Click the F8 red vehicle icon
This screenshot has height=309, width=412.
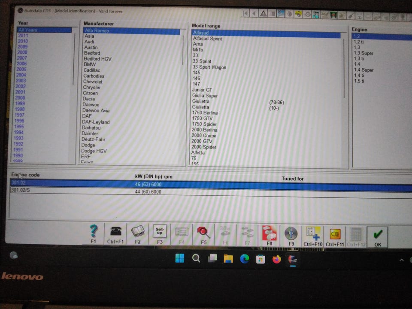tap(269, 236)
